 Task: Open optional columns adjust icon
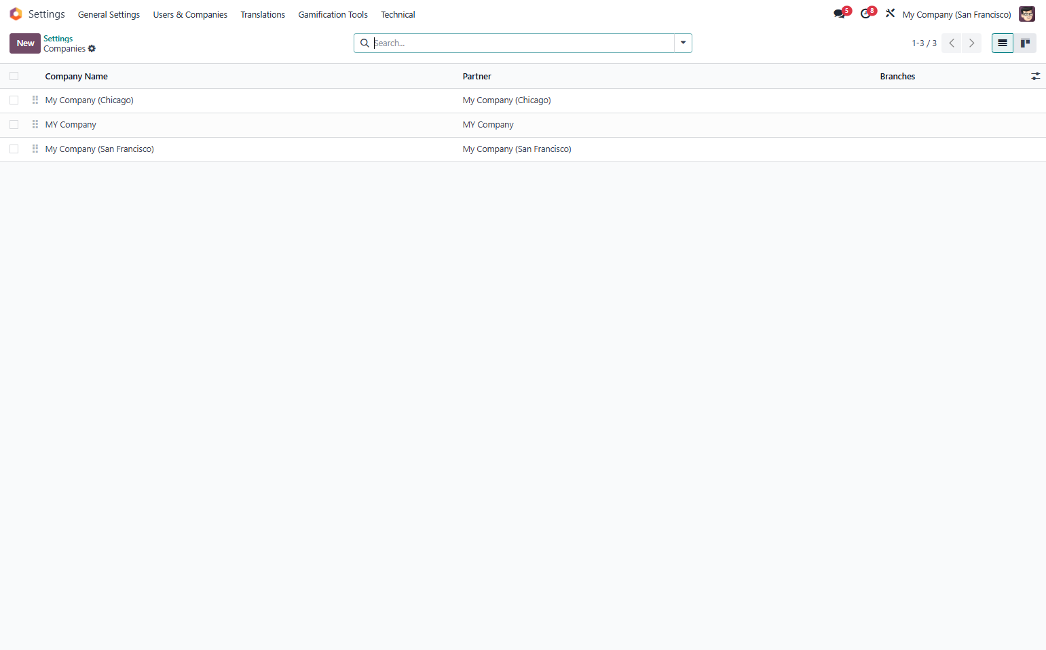pyautogui.click(x=1035, y=77)
